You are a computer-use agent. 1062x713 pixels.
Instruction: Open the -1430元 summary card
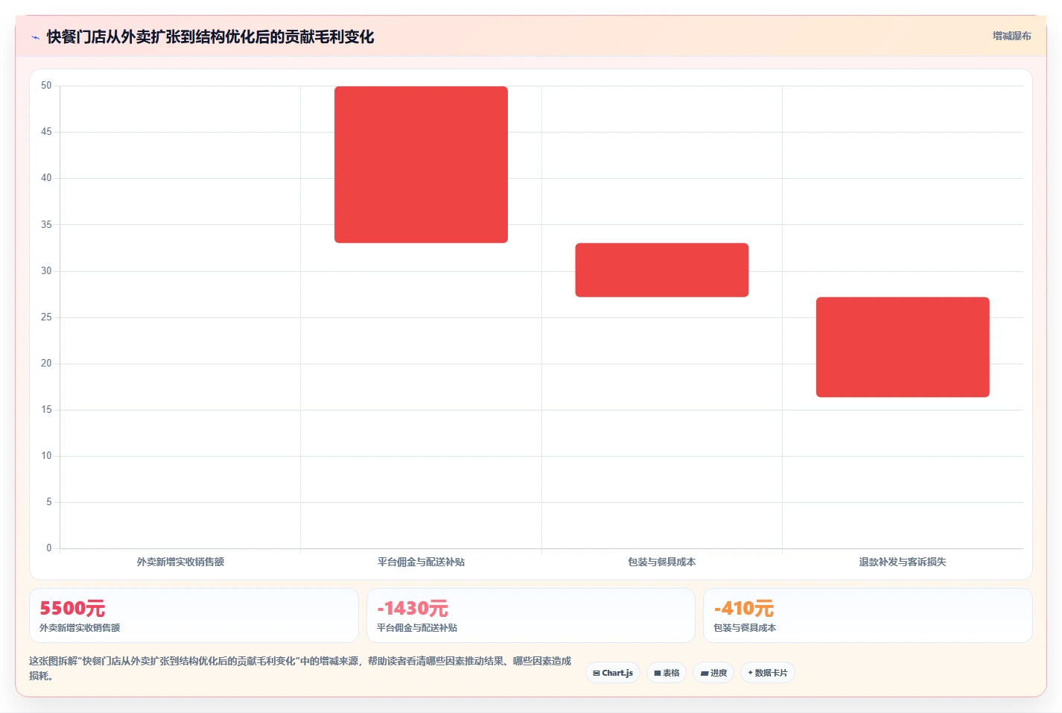(x=530, y=615)
